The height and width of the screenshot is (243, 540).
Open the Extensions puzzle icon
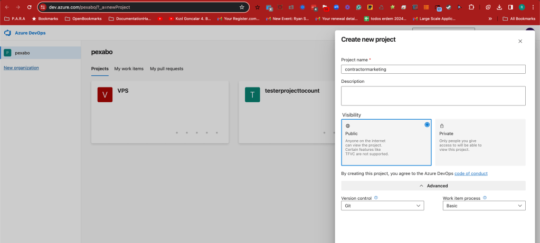(471, 7)
